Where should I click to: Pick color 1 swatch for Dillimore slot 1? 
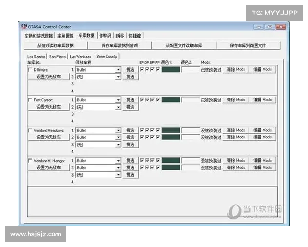pyautogui.click(x=171, y=69)
